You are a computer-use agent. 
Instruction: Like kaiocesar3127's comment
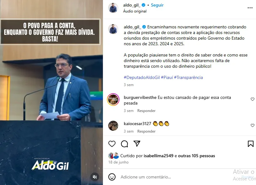pos(252,125)
